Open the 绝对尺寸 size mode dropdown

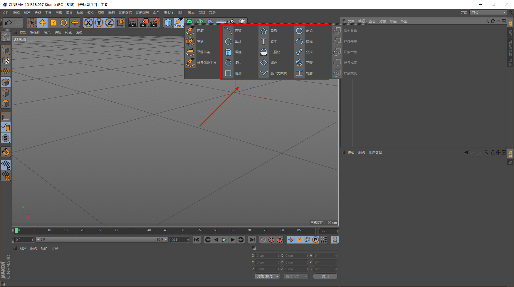coord(296,276)
